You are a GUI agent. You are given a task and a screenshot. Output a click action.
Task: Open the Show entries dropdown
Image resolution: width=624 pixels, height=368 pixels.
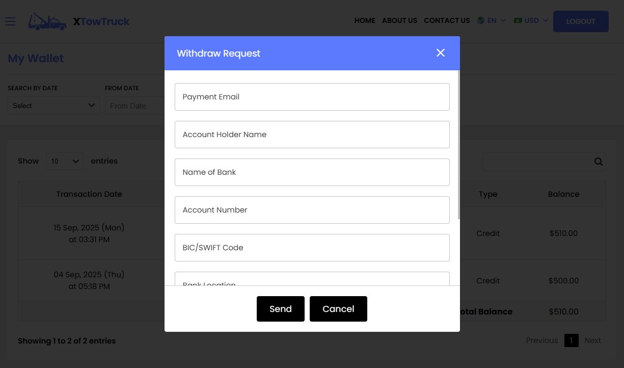65,161
